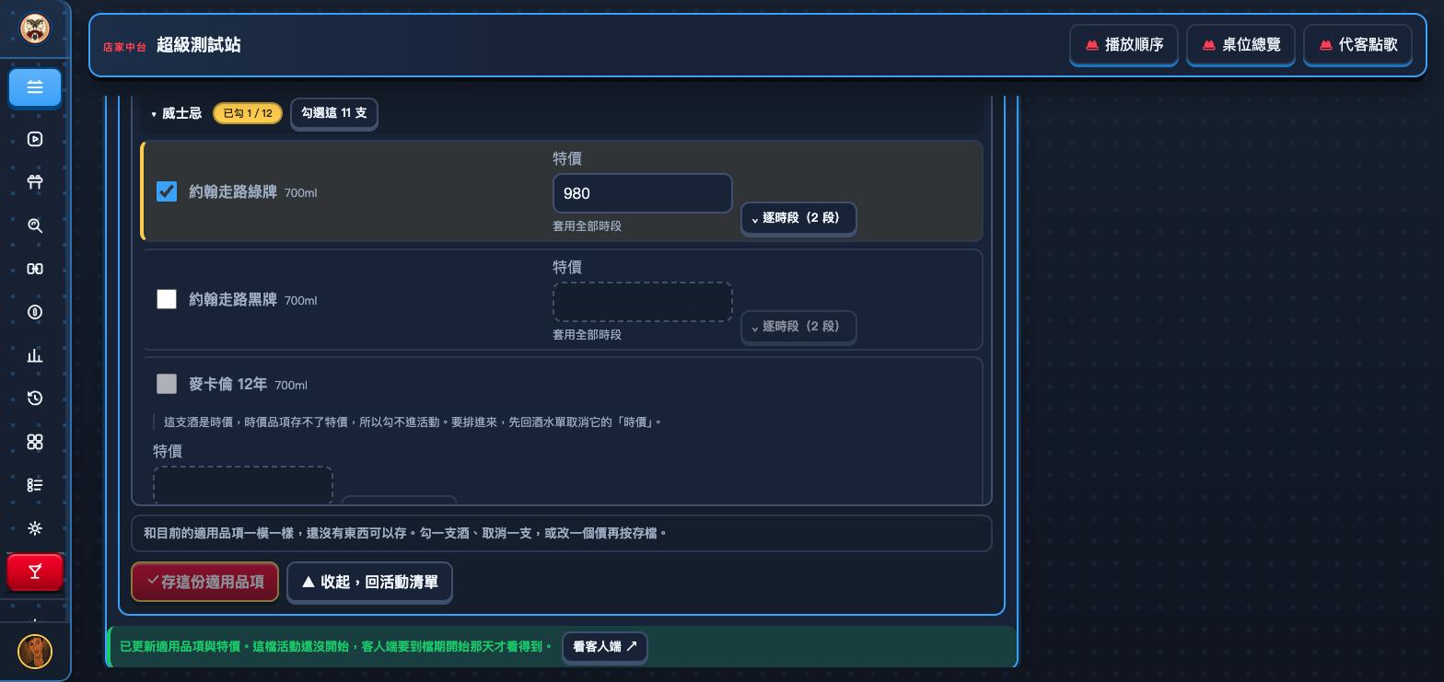Image resolution: width=1444 pixels, height=682 pixels.
Task: Click the disabled 麥卡倫 12年 checkbox
Action: pyautogui.click(x=167, y=384)
